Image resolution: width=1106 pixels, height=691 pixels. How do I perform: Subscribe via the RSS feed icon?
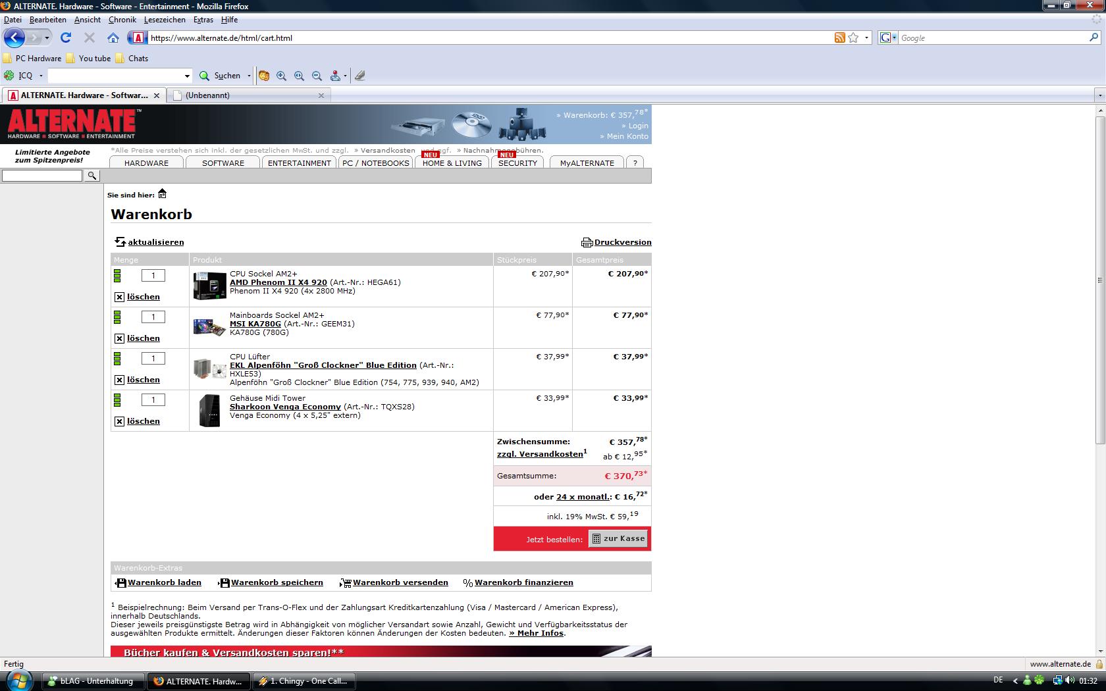coord(839,38)
